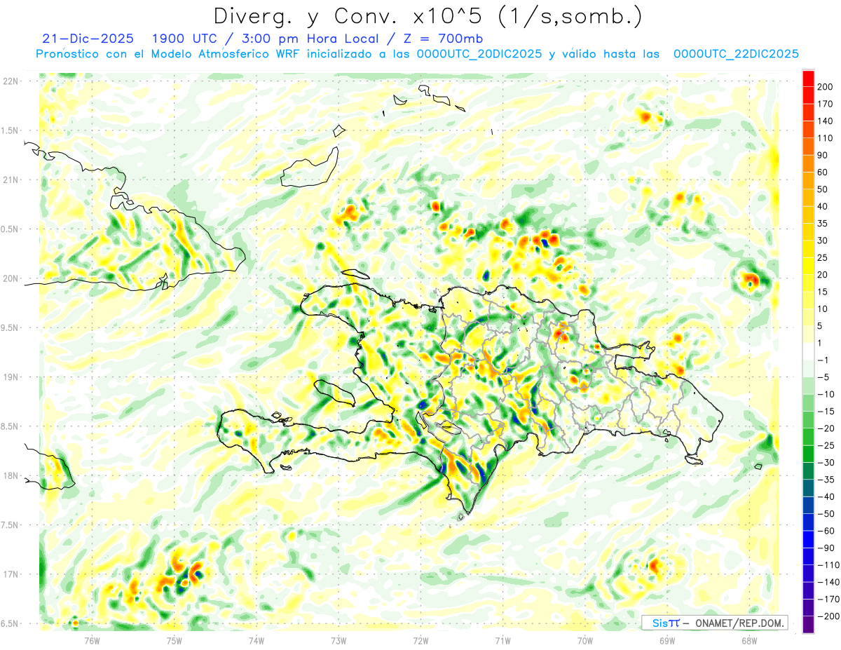Click the positive "40" colorbar value
Screen dimensions: 841x650
tap(823, 206)
